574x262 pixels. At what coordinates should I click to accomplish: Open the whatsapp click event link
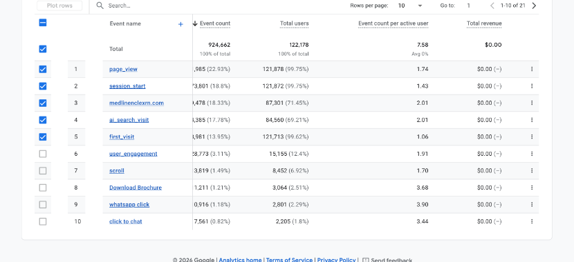[129, 204]
